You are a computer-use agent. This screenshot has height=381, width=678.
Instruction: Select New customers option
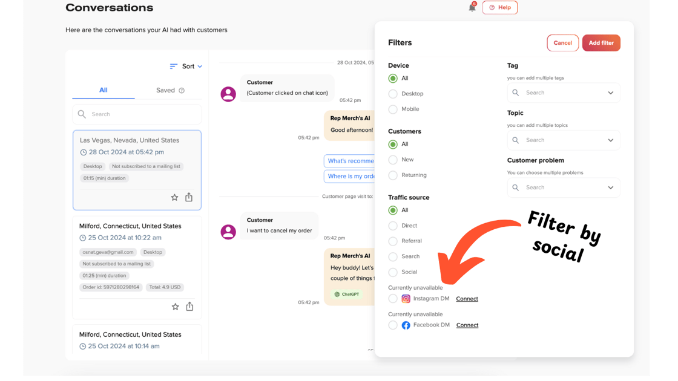[x=393, y=160]
